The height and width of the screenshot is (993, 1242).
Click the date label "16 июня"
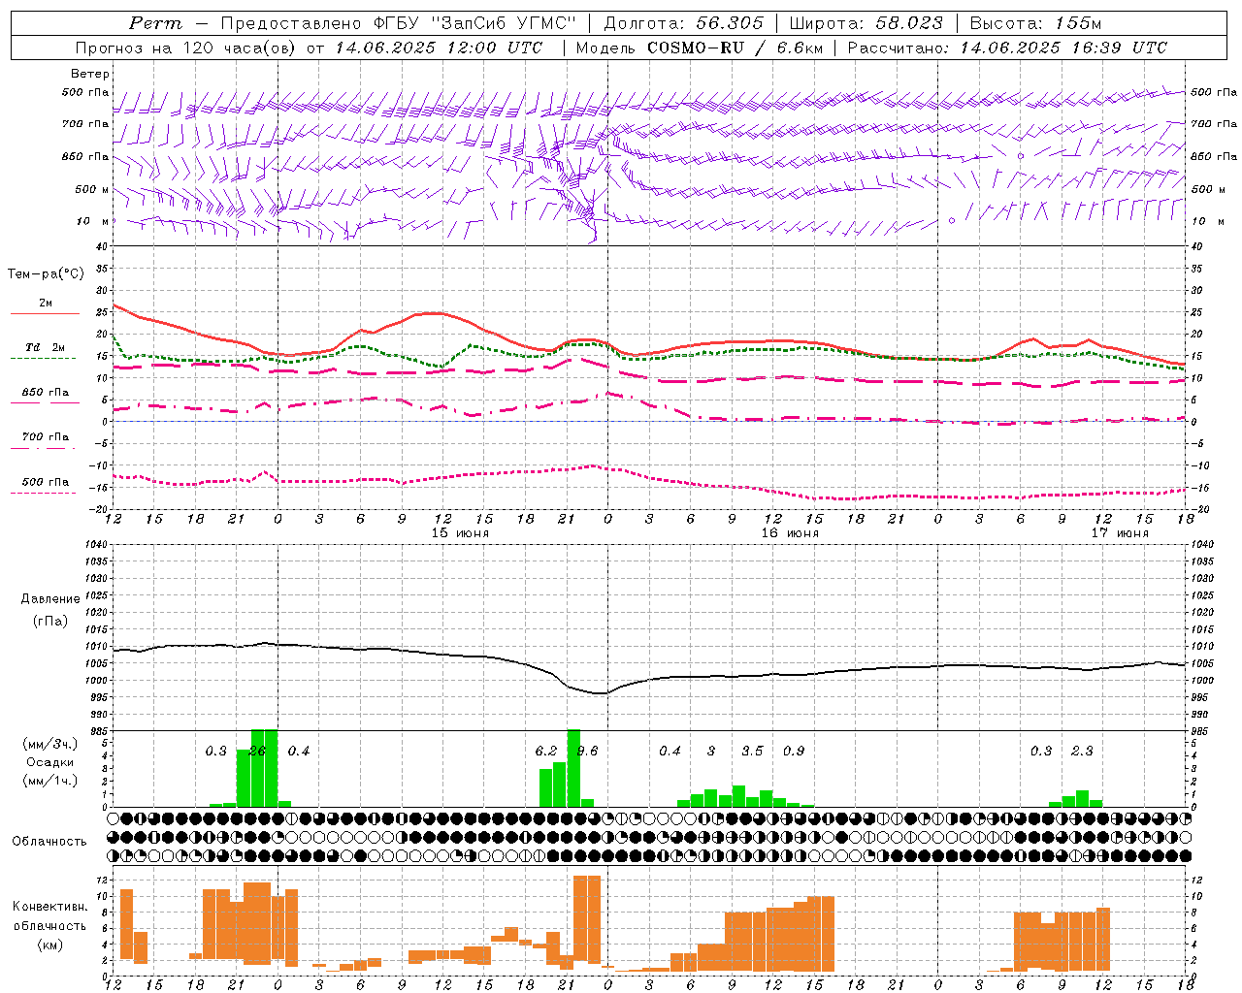[790, 533]
